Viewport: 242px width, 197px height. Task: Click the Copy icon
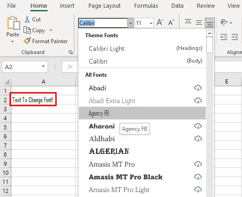[27, 30]
